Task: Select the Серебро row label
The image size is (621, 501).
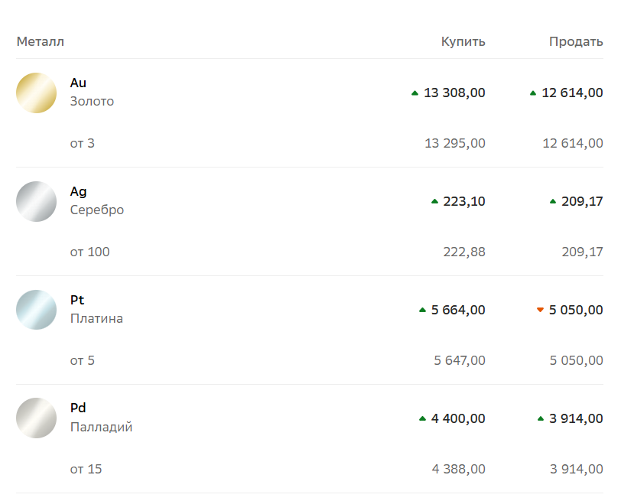Action: click(x=96, y=210)
